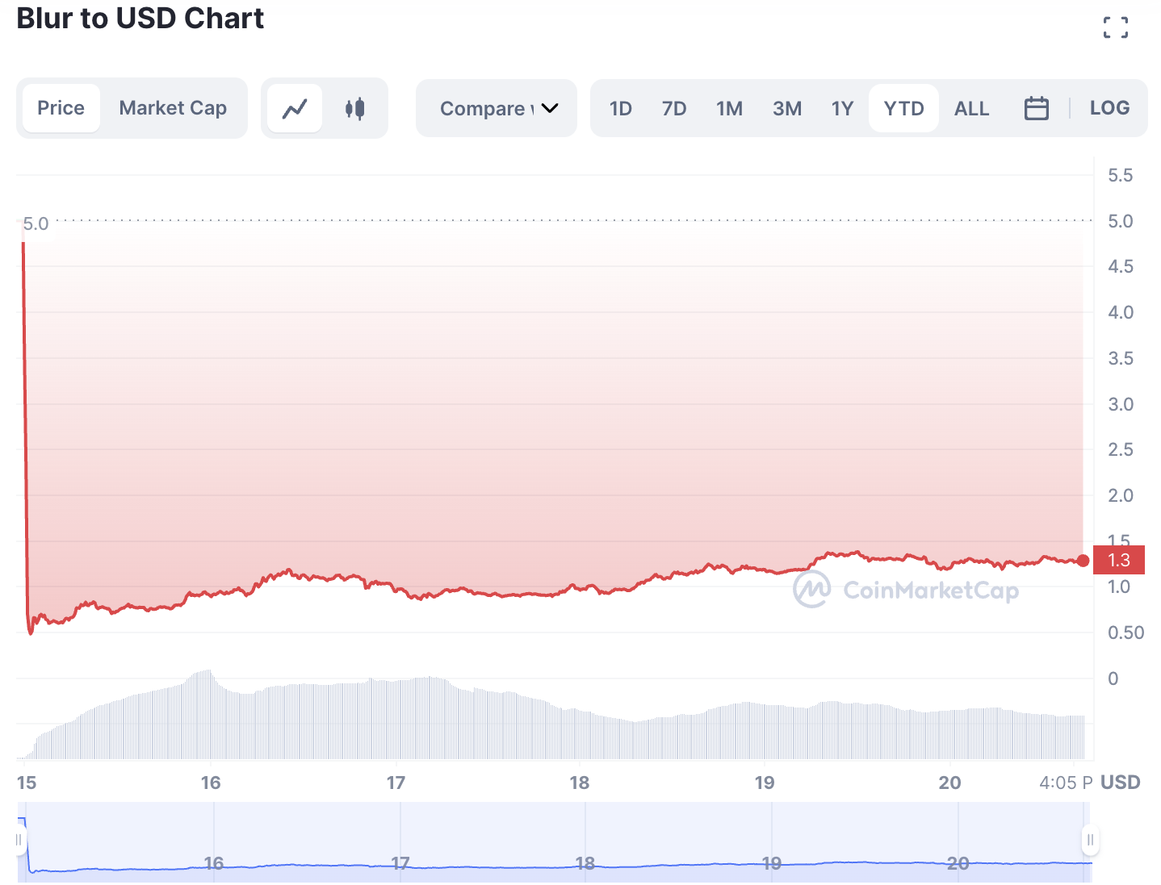1161x885 pixels.
Task: Set the time range to 1Y
Action: coord(842,108)
